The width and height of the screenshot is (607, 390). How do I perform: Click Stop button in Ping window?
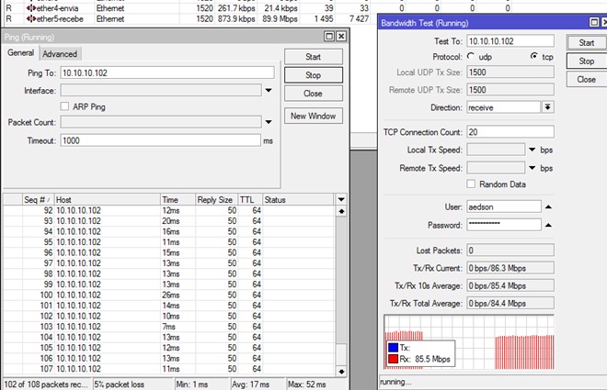click(314, 75)
